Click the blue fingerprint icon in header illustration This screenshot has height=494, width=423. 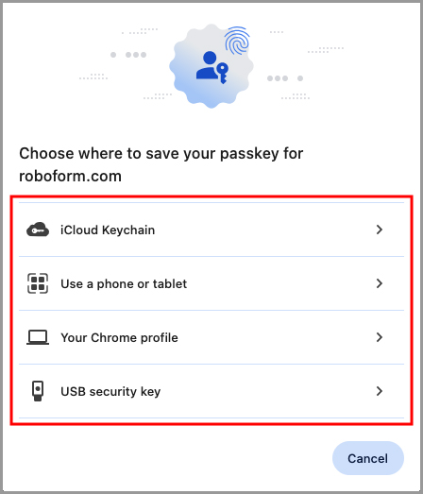237,41
